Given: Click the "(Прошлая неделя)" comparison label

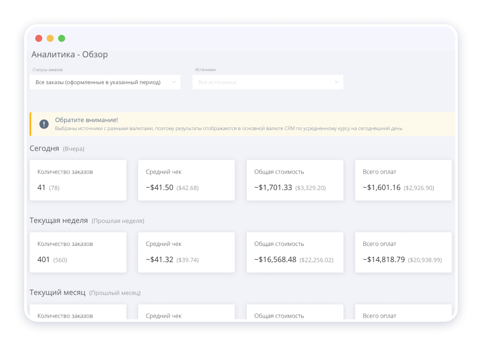Looking at the screenshot, I should point(118,220).
